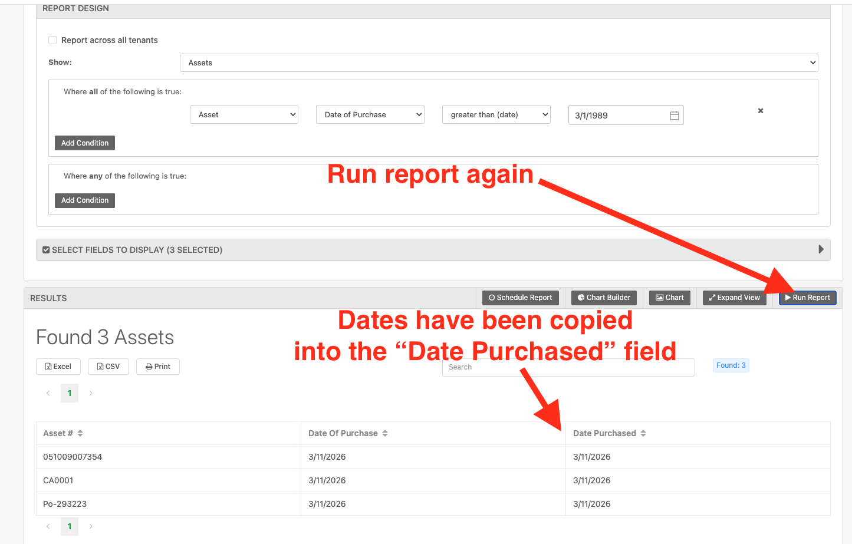Viewport: 852px width, 544px height.
Task: Click Run Report to rerun the report
Action: pyautogui.click(x=807, y=298)
